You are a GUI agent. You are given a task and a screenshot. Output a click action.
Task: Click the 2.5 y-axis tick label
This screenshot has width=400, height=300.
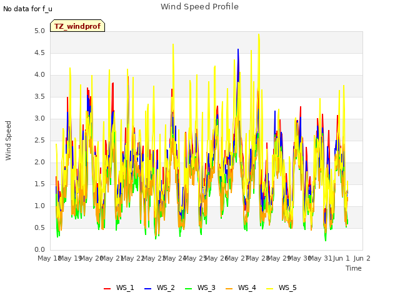click(x=39, y=140)
